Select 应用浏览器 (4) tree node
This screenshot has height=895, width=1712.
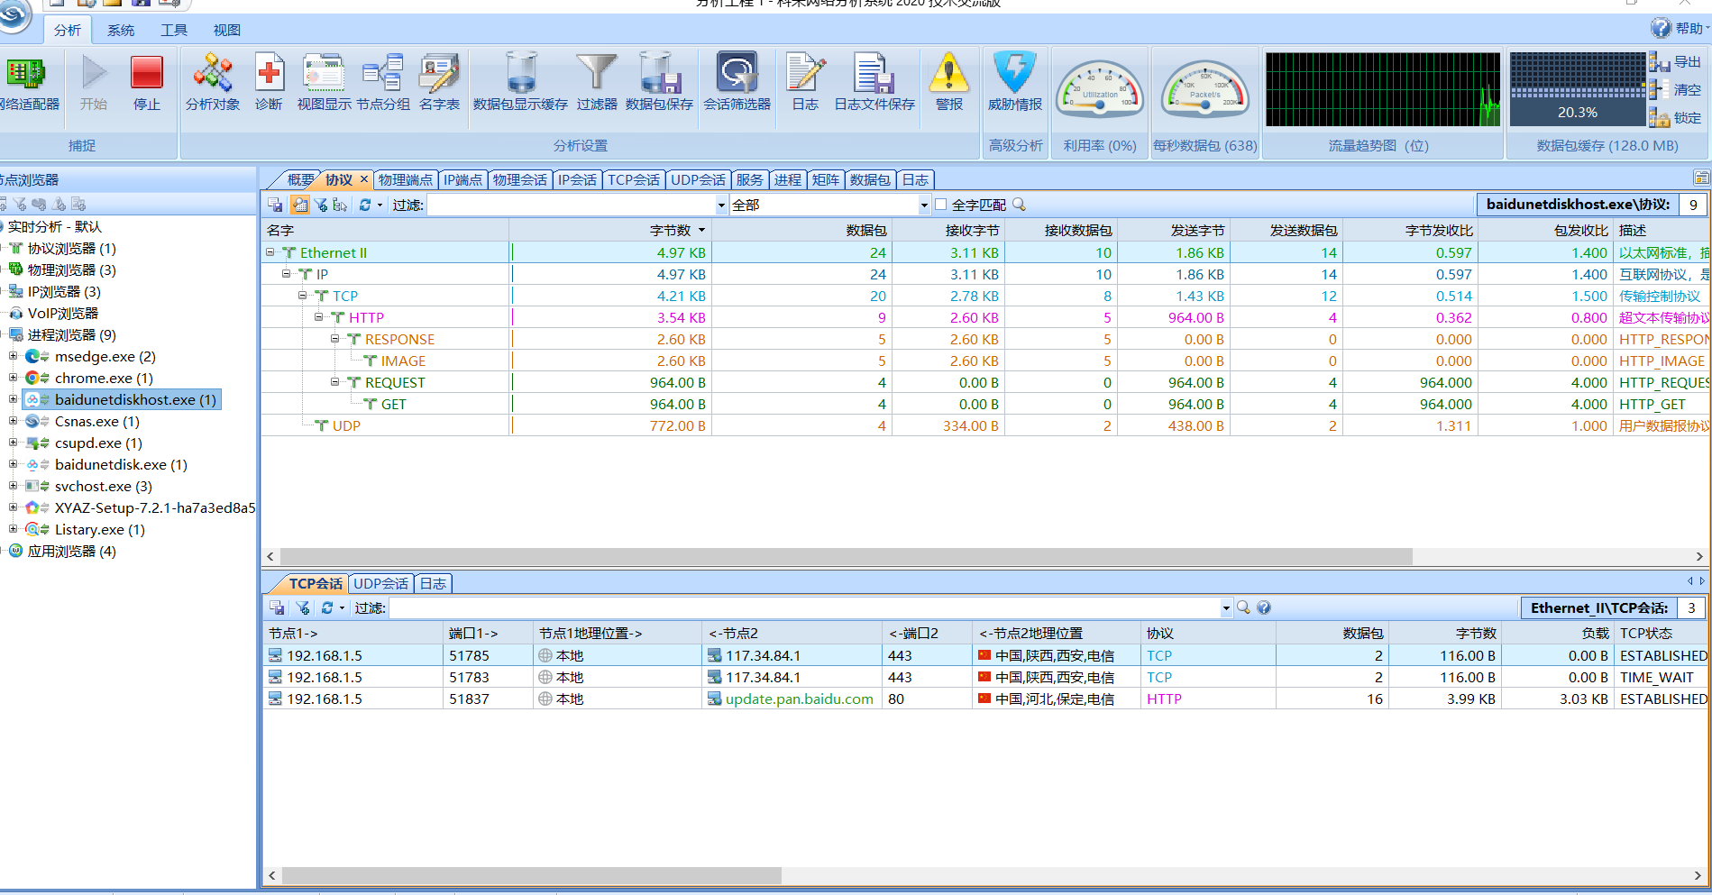[71, 551]
